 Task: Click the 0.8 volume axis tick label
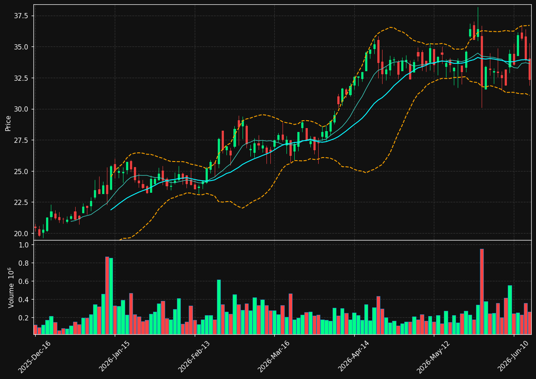(23, 263)
